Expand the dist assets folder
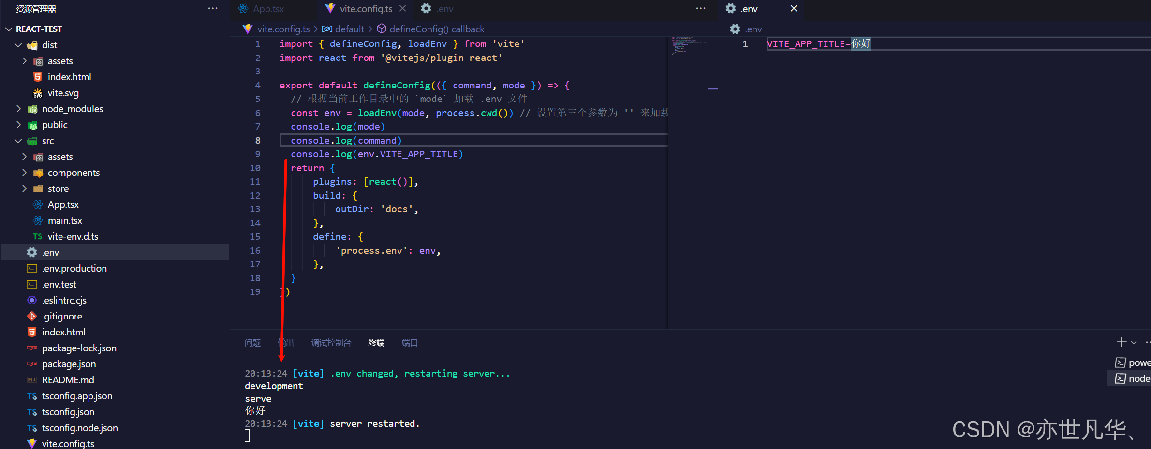Screen dimensions: 1151x449 (x=24, y=61)
